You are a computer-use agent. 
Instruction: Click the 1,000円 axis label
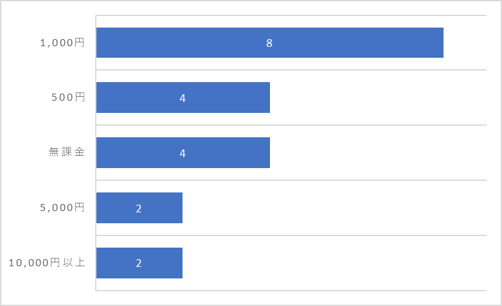point(62,42)
